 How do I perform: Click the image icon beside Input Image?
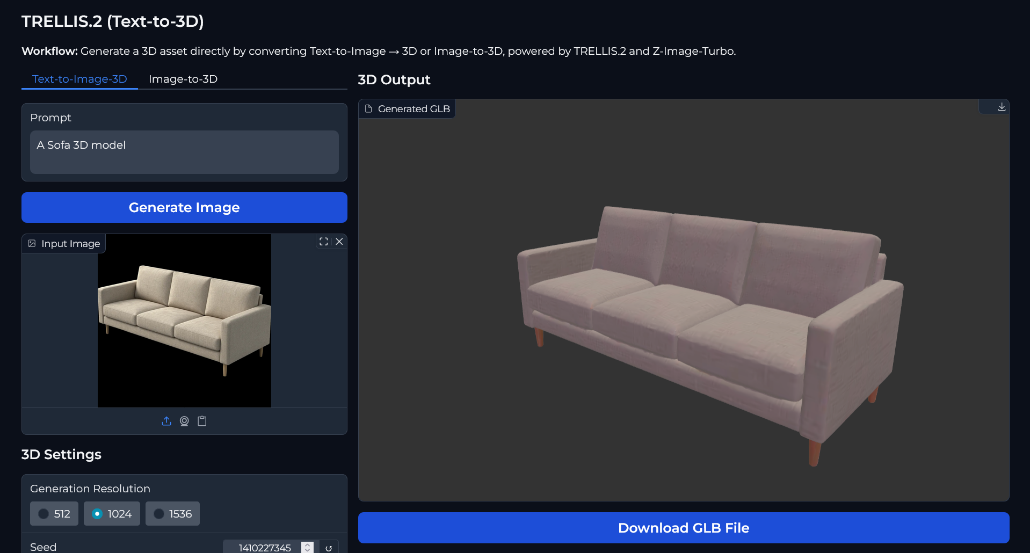point(32,244)
